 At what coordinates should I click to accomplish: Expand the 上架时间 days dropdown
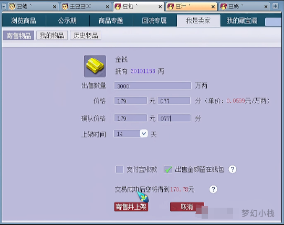pyautogui.click(x=144, y=134)
